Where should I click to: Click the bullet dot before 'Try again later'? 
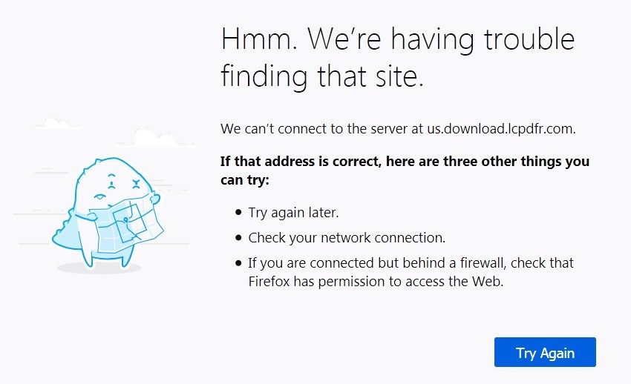click(238, 213)
